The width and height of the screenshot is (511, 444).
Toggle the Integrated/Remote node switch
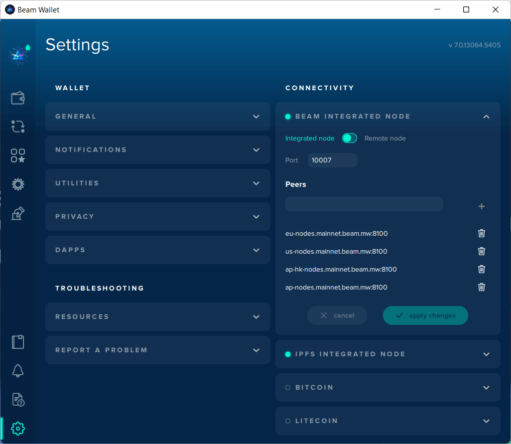tap(350, 139)
